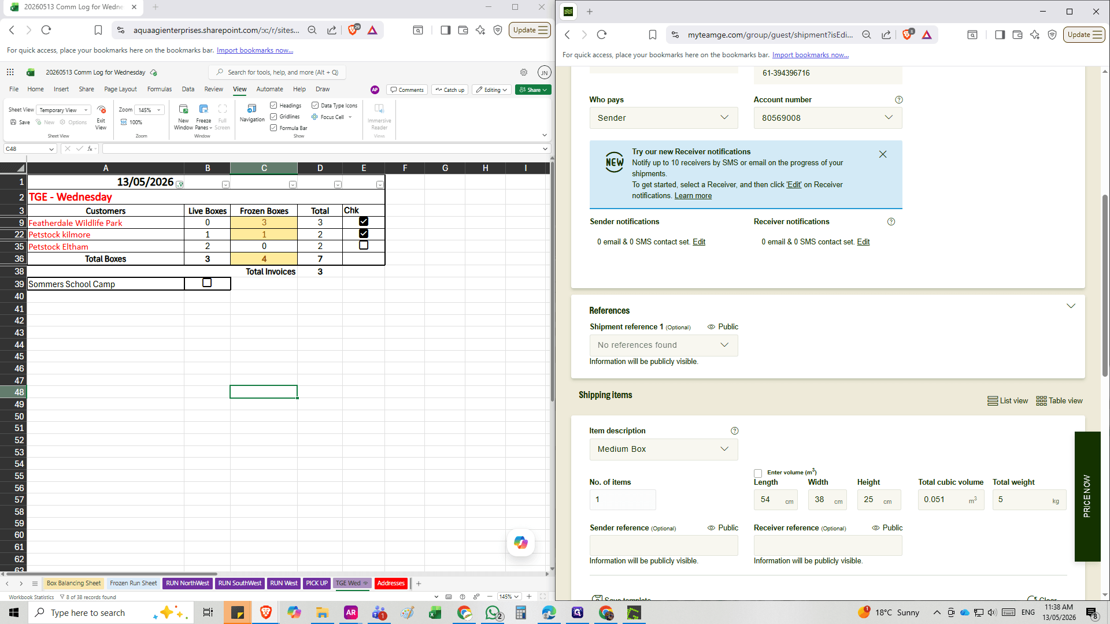Click the Freeze Panes icon
The image size is (1110, 624).
tap(203, 109)
